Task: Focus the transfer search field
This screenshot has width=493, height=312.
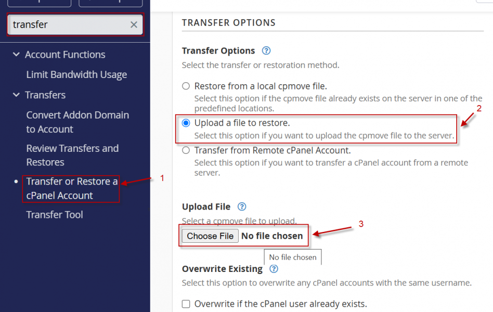Action: (x=69, y=24)
